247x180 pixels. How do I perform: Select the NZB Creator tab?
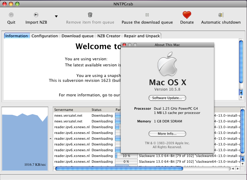click(109, 36)
